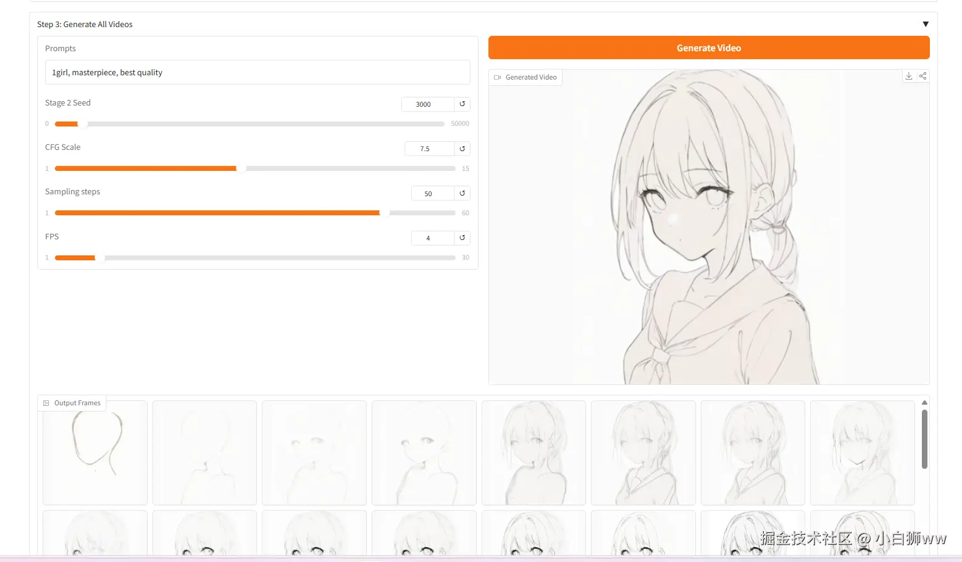Share the generated video
Image resolution: width=962 pixels, height=562 pixels.
tap(922, 76)
